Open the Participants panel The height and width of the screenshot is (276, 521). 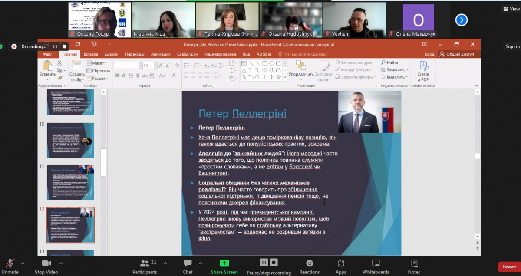point(145,265)
